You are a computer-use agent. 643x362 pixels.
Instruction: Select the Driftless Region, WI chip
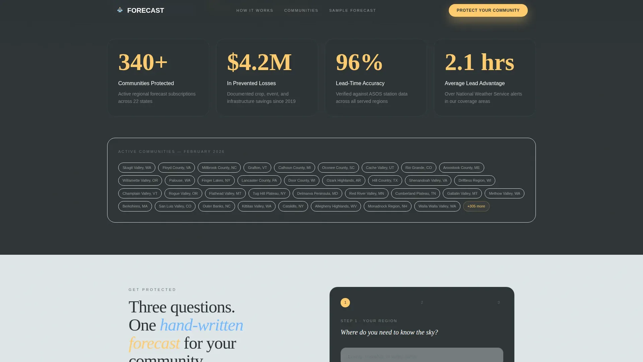coord(475,180)
